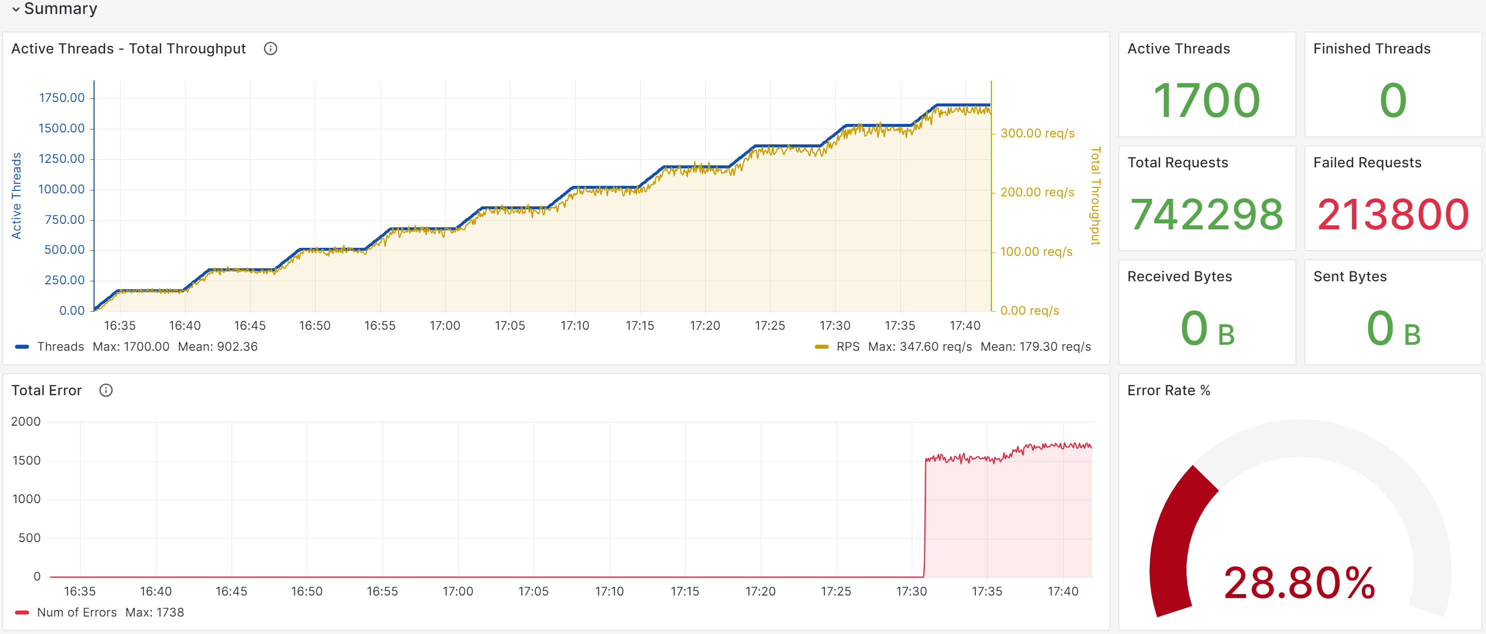Toggle Num of Errors legend series
Screen dimensions: 1486x634
click(76, 613)
